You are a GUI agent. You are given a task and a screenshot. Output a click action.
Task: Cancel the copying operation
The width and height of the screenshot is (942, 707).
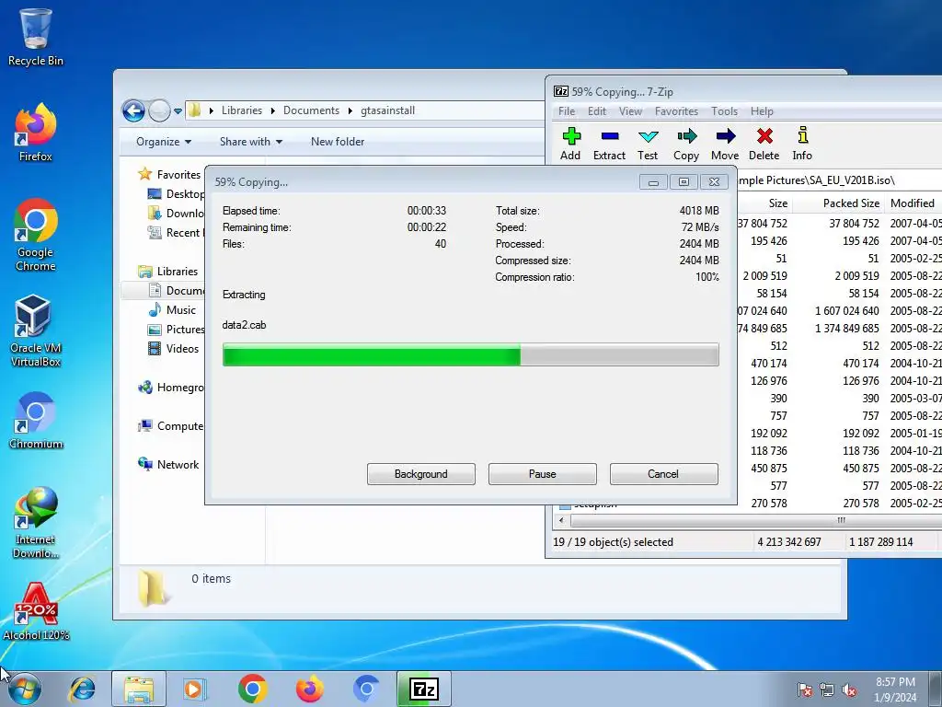pyautogui.click(x=664, y=474)
